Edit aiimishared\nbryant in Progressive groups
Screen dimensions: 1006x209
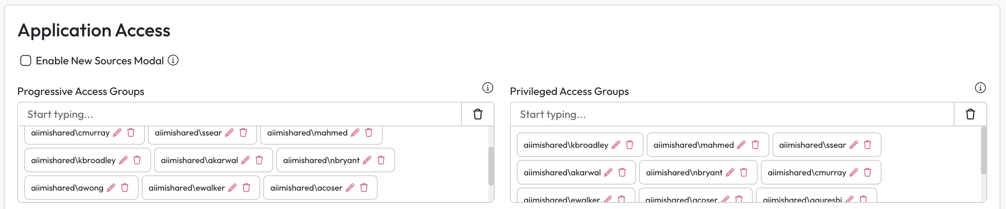click(367, 160)
